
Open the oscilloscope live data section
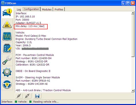[x=7, y=36]
